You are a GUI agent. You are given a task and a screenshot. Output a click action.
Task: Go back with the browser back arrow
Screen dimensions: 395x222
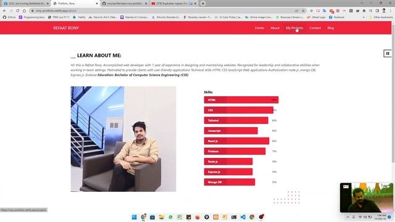(4, 11)
